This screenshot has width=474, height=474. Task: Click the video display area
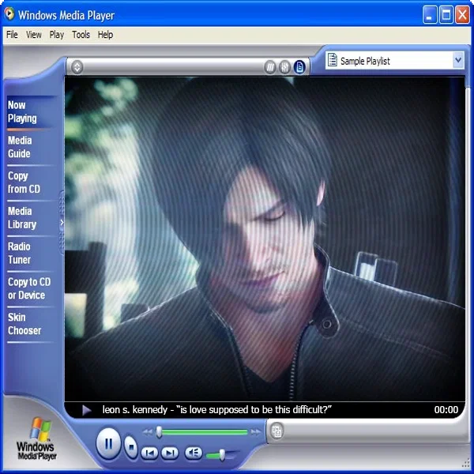265,239
